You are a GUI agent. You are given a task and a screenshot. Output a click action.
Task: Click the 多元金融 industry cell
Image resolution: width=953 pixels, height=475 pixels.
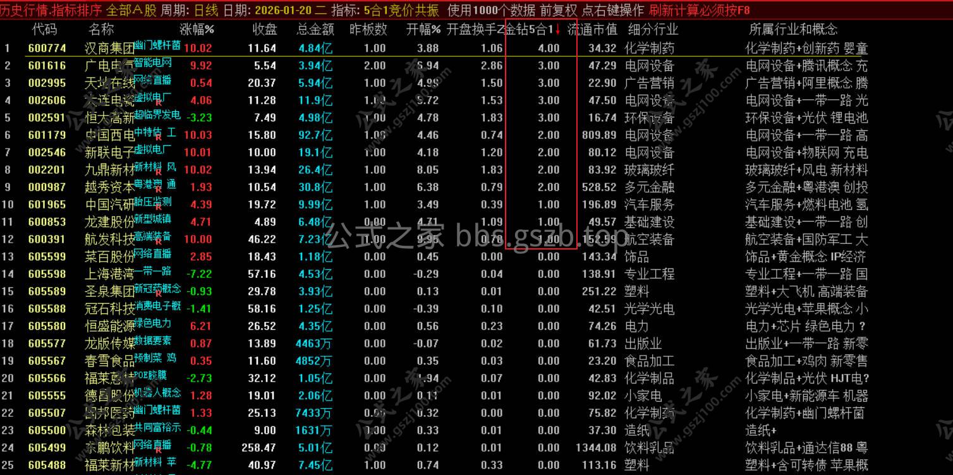pyautogui.click(x=649, y=187)
